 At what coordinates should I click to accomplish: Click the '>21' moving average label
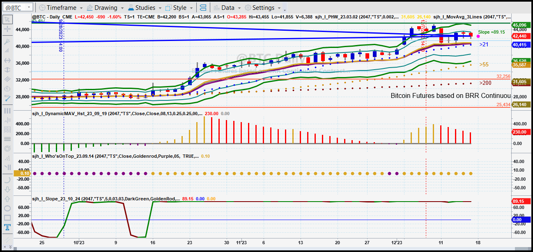(484, 44)
